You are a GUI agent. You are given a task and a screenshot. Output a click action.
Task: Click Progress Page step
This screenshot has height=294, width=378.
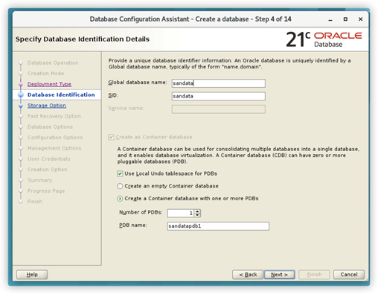(x=46, y=191)
